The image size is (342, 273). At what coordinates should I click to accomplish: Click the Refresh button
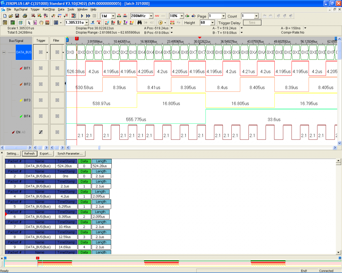pyautogui.click(x=29, y=154)
